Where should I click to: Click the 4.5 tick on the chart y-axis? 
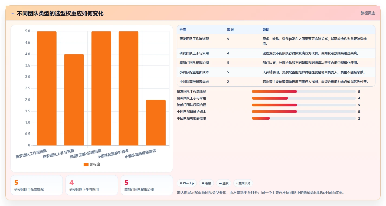(x=28, y=43)
